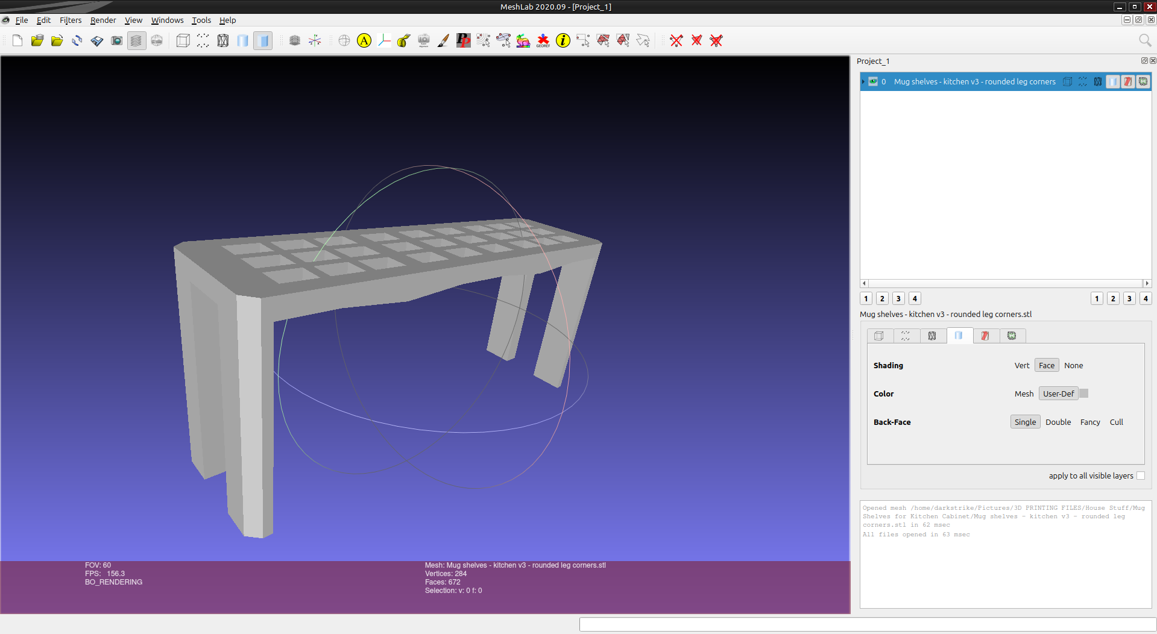Toggle wireframe rendering in the toolbar

click(223, 40)
